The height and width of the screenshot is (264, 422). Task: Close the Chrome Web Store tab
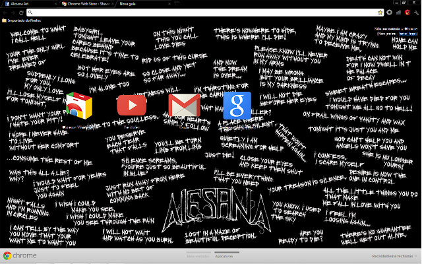(x=113, y=4)
